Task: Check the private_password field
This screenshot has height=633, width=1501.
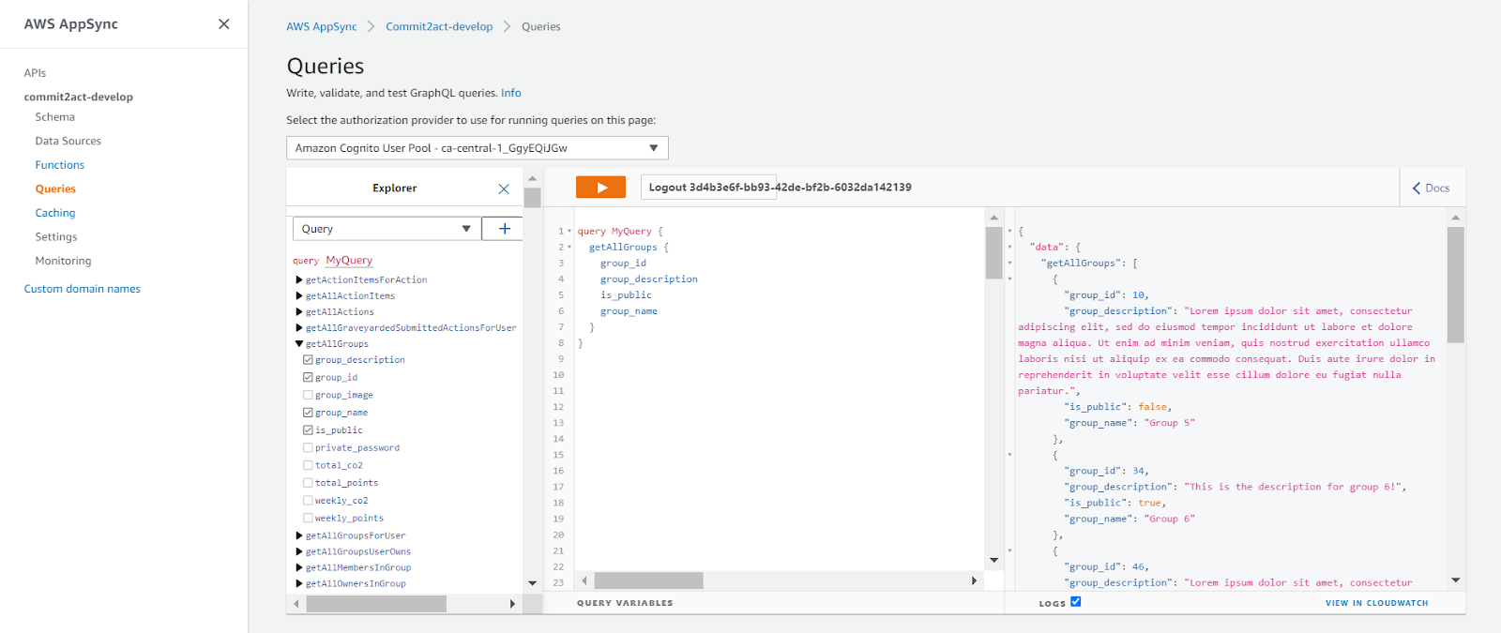Action: click(x=308, y=448)
